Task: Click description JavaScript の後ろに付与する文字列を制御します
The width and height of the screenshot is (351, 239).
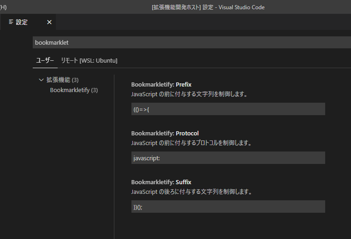Action: 191,192
